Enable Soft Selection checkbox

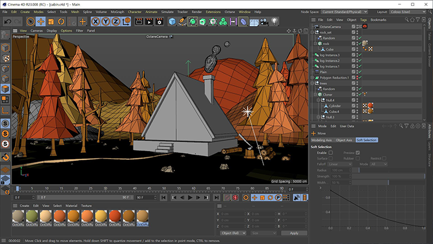[x=331, y=152]
